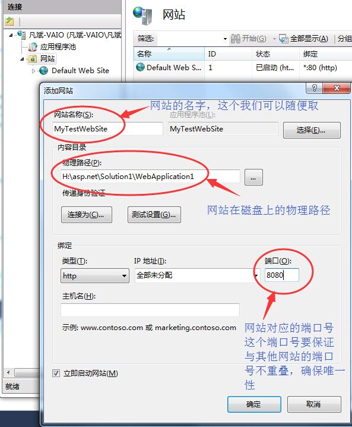Click the 主机名 host name input field
This screenshot has height=427, width=352.
click(x=150, y=310)
